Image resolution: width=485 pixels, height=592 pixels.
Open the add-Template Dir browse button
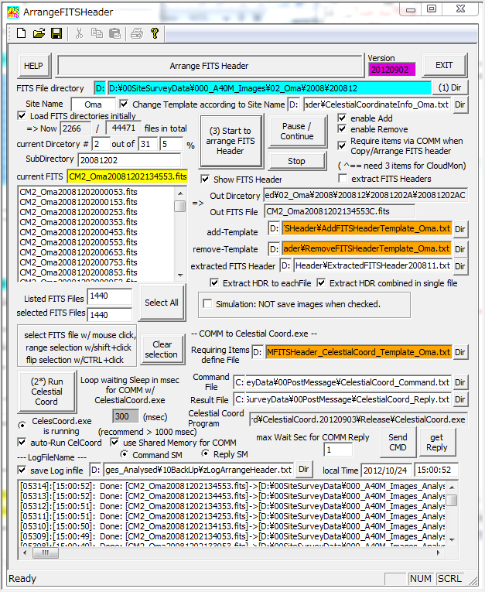[x=459, y=229]
